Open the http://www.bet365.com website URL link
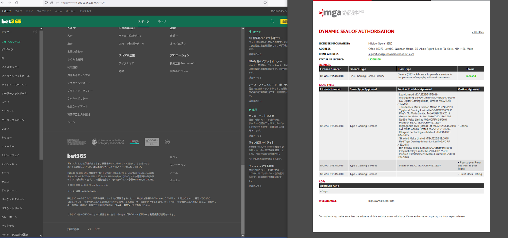This screenshot has height=238, width=508. coord(381,201)
